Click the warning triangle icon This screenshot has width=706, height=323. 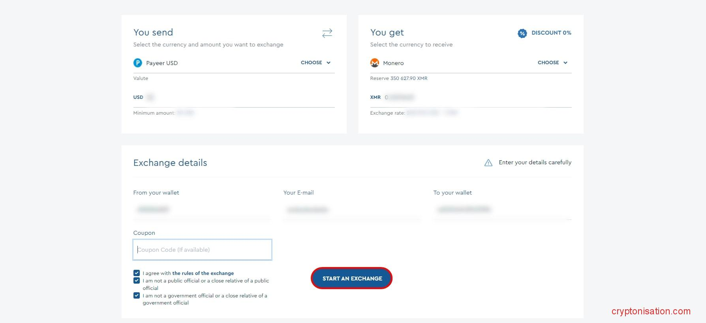[x=488, y=163]
